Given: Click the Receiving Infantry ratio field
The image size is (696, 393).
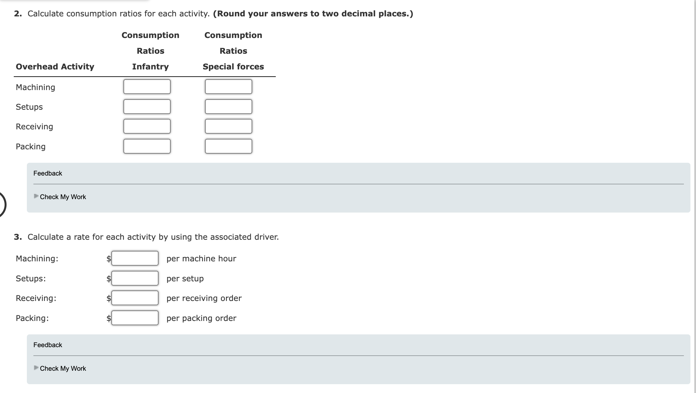Looking at the screenshot, I should (x=147, y=126).
